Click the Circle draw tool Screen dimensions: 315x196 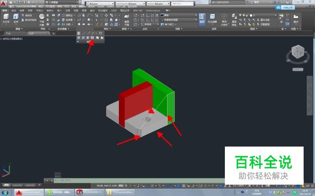tap(89, 20)
